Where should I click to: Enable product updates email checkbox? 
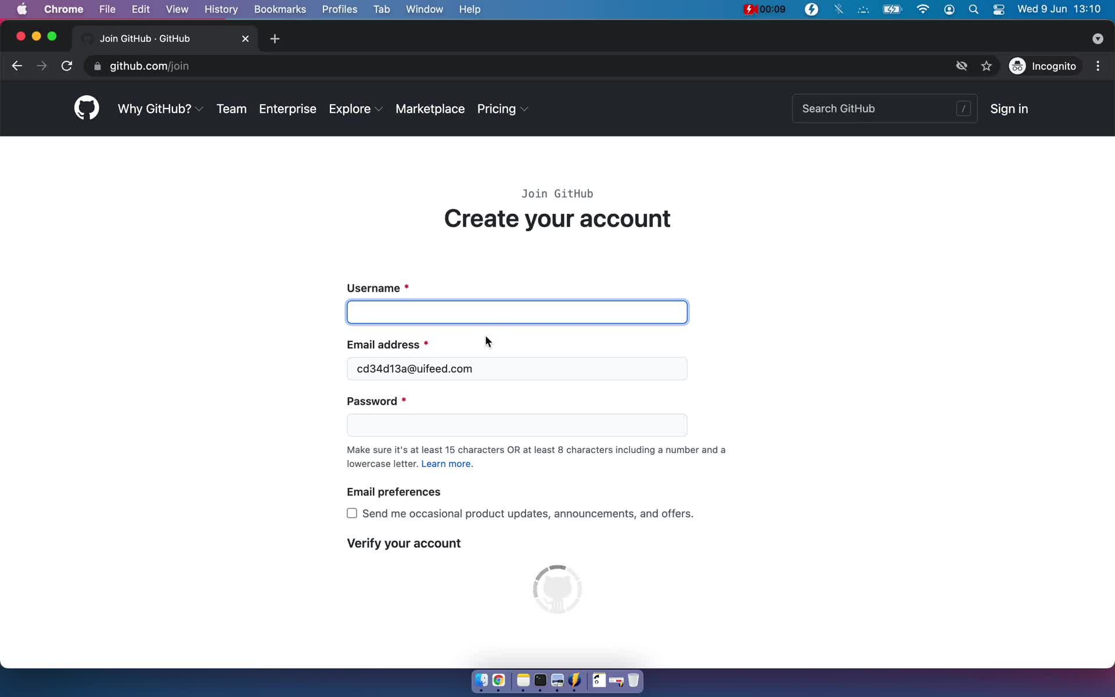[352, 513]
